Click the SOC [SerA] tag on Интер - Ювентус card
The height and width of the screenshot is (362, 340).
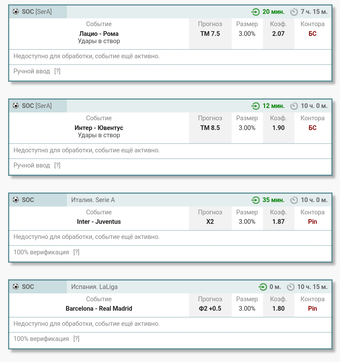click(37, 106)
